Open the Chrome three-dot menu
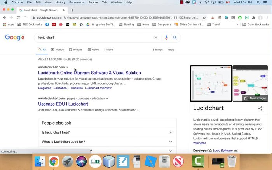The width and height of the screenshot is (272, 170). click(x=267, y=18)
